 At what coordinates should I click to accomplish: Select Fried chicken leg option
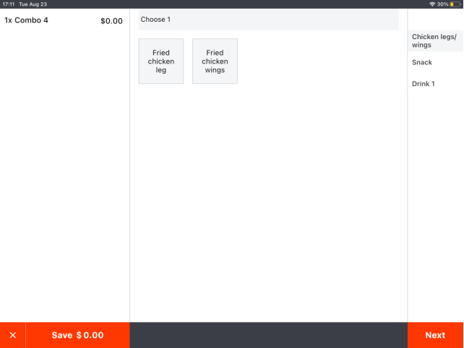click(161, 61)
